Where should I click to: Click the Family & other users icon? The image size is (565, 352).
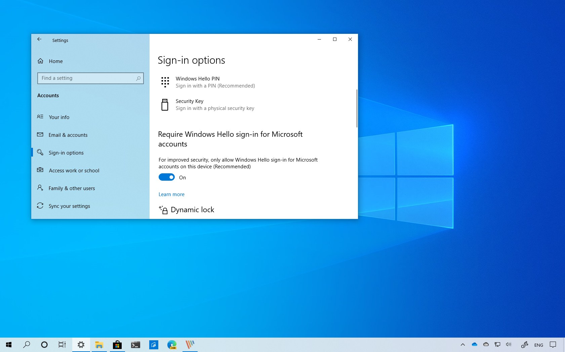[x=40, y=188]
